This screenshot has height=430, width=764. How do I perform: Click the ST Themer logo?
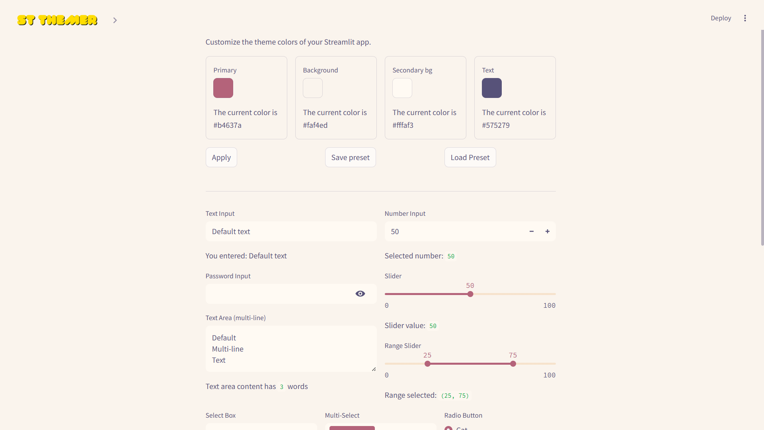coord(57,20)
